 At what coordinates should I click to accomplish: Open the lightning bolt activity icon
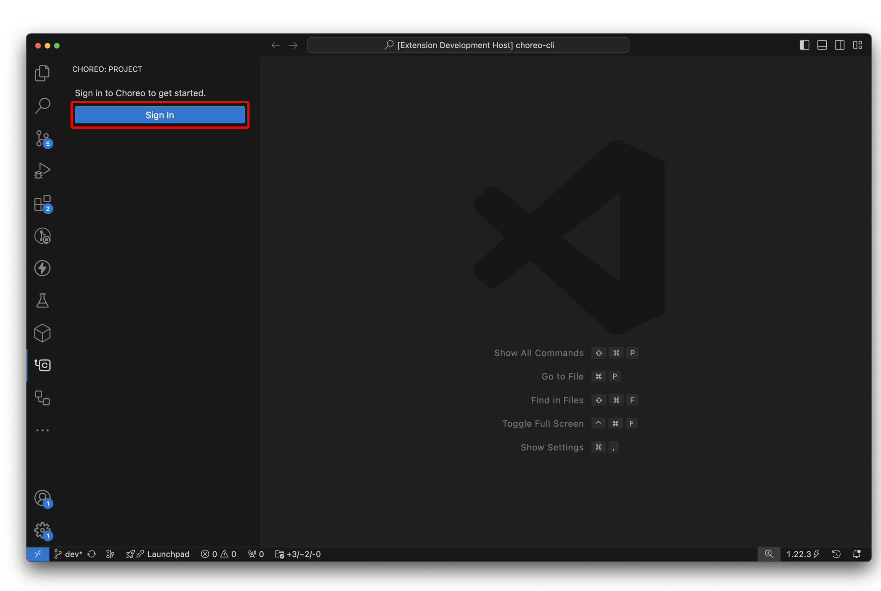(42, 268)
